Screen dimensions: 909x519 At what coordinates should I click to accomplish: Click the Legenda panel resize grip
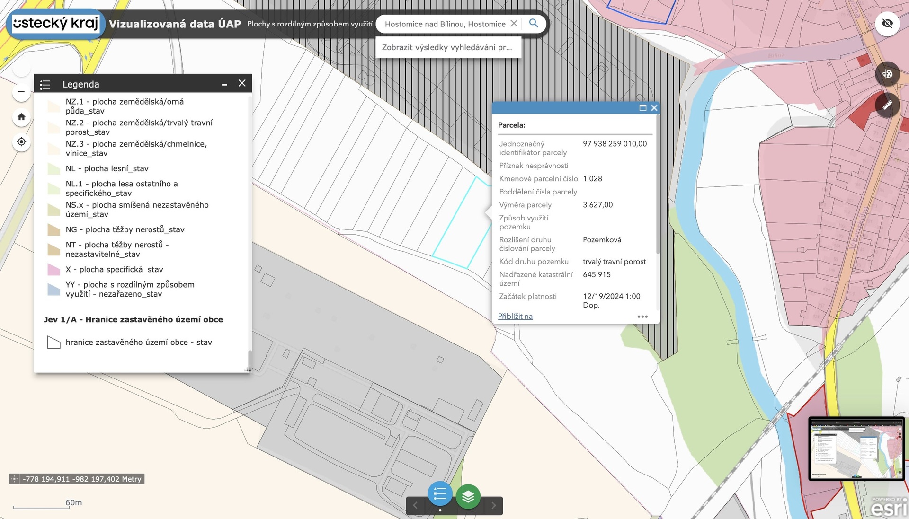[x=248, y=370]
